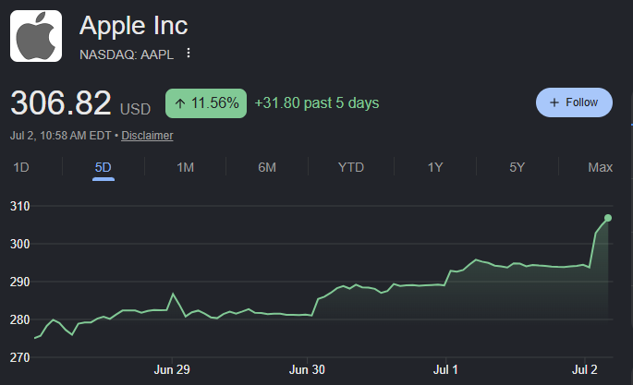The width and height of the screenshot is (633, 385).
Task: Click the plus Follow button
Action: [x=574, y=102]
